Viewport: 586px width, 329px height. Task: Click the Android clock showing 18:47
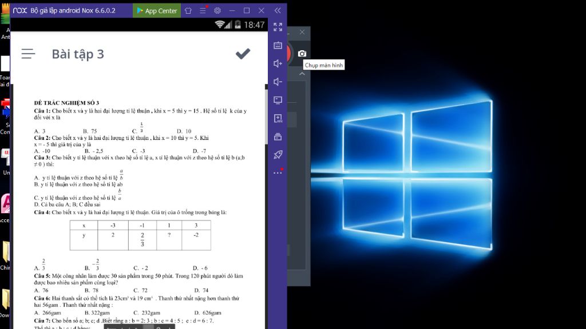tap(254, 25)
